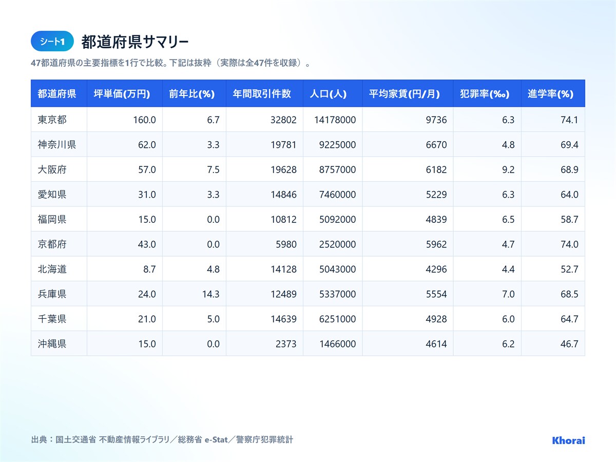This screenshot has height=462, width=616.
Task: Select Hyogo's transactions value 12489
Action: point(264,294)
